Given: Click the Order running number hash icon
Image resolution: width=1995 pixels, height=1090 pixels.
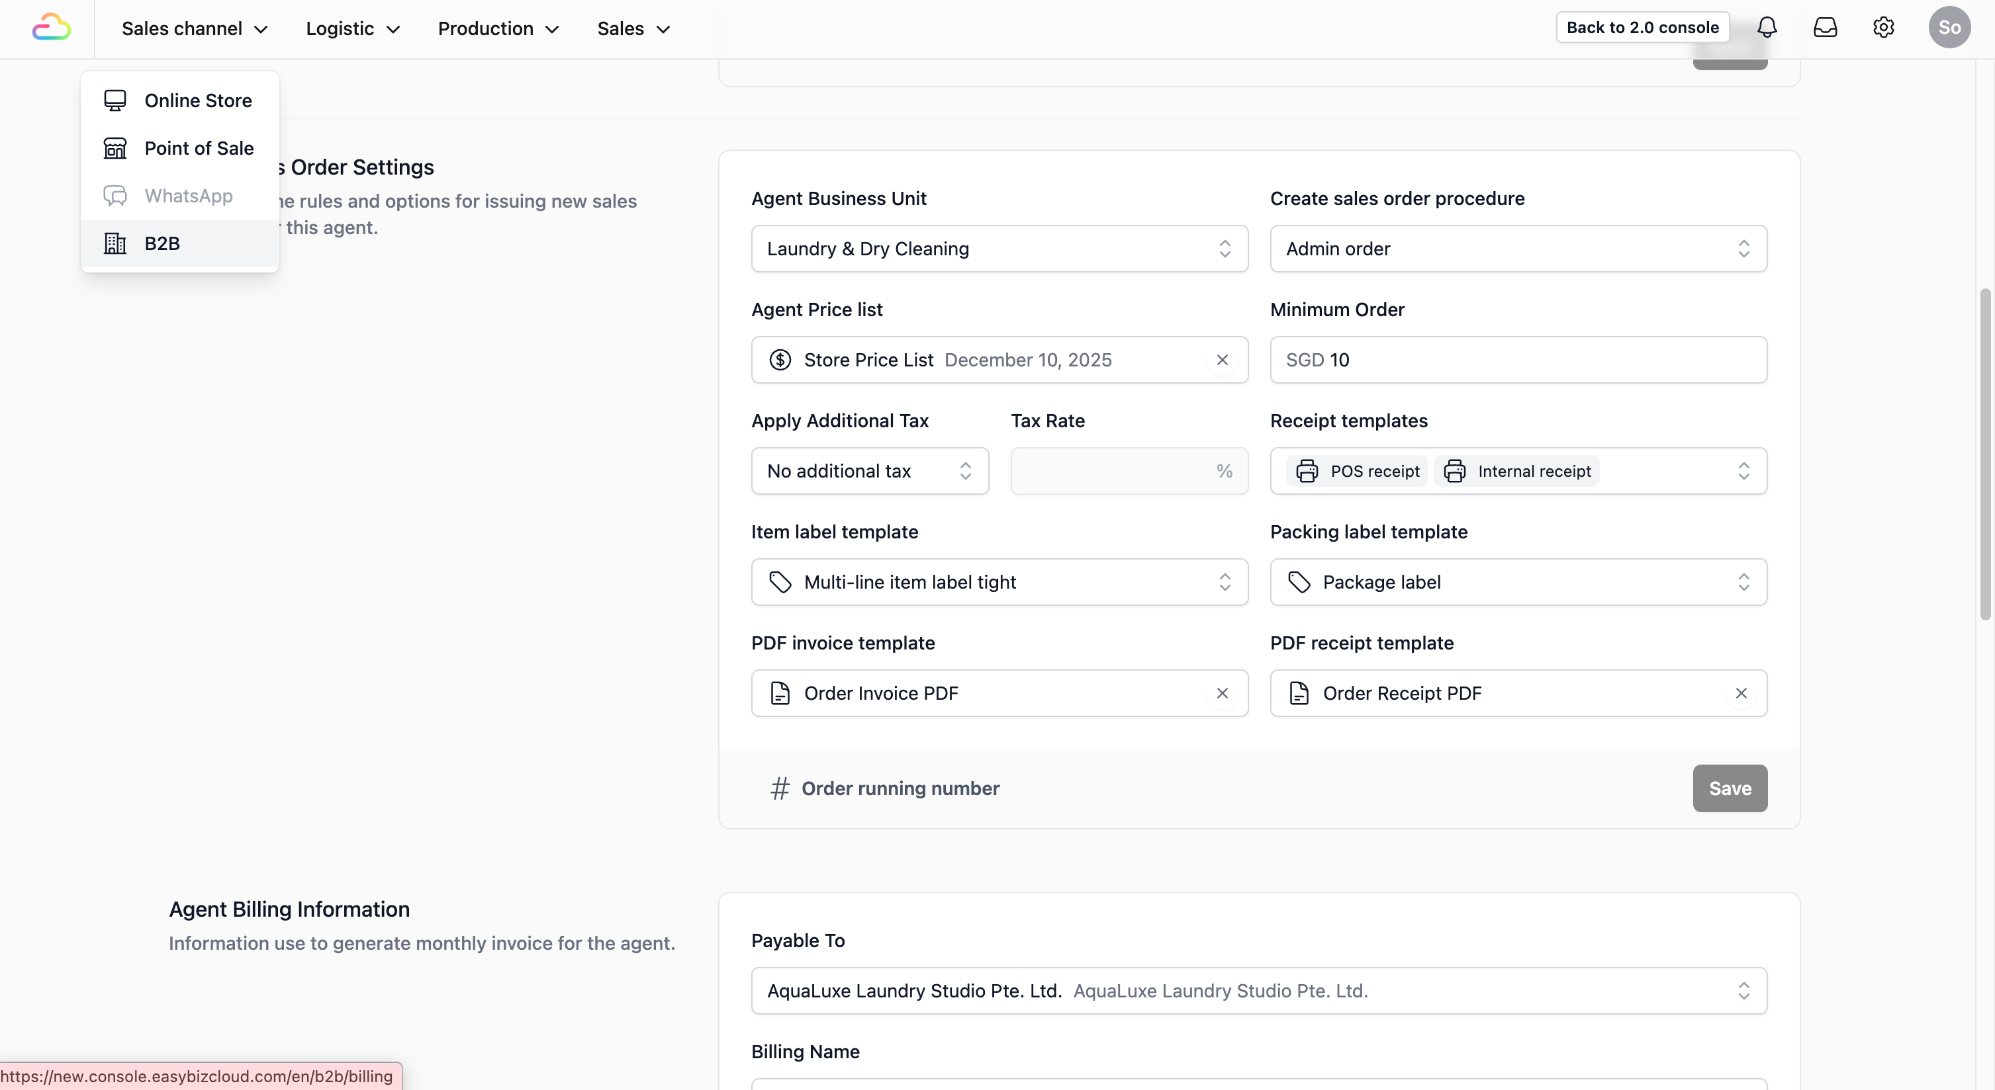Looking at the screenshot, I should (x=780, y=788).
